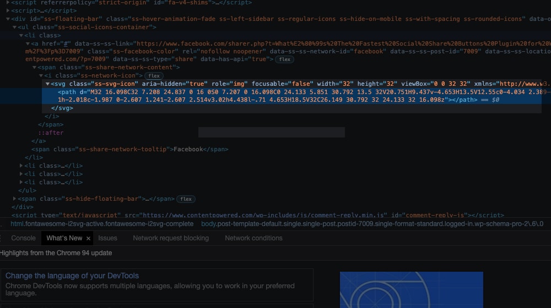This screenshot has height=308, width=551.
Task: Collapse the ss-floating-bar div element
Action: tap(8, 19)
